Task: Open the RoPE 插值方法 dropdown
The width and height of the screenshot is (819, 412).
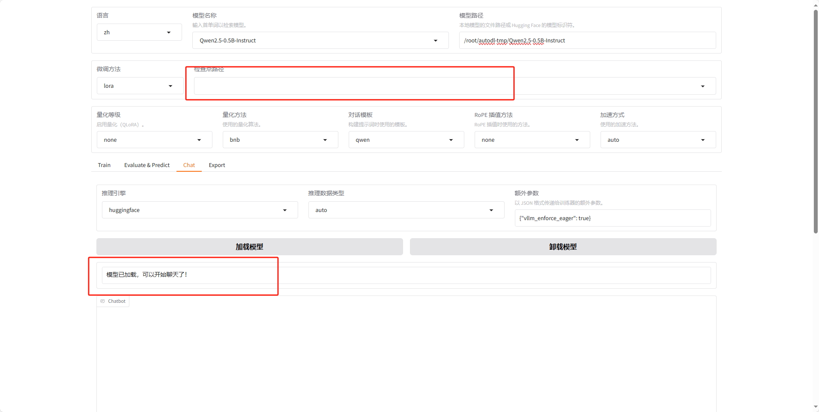Action: pyautogui.click(x=532, y=140)
